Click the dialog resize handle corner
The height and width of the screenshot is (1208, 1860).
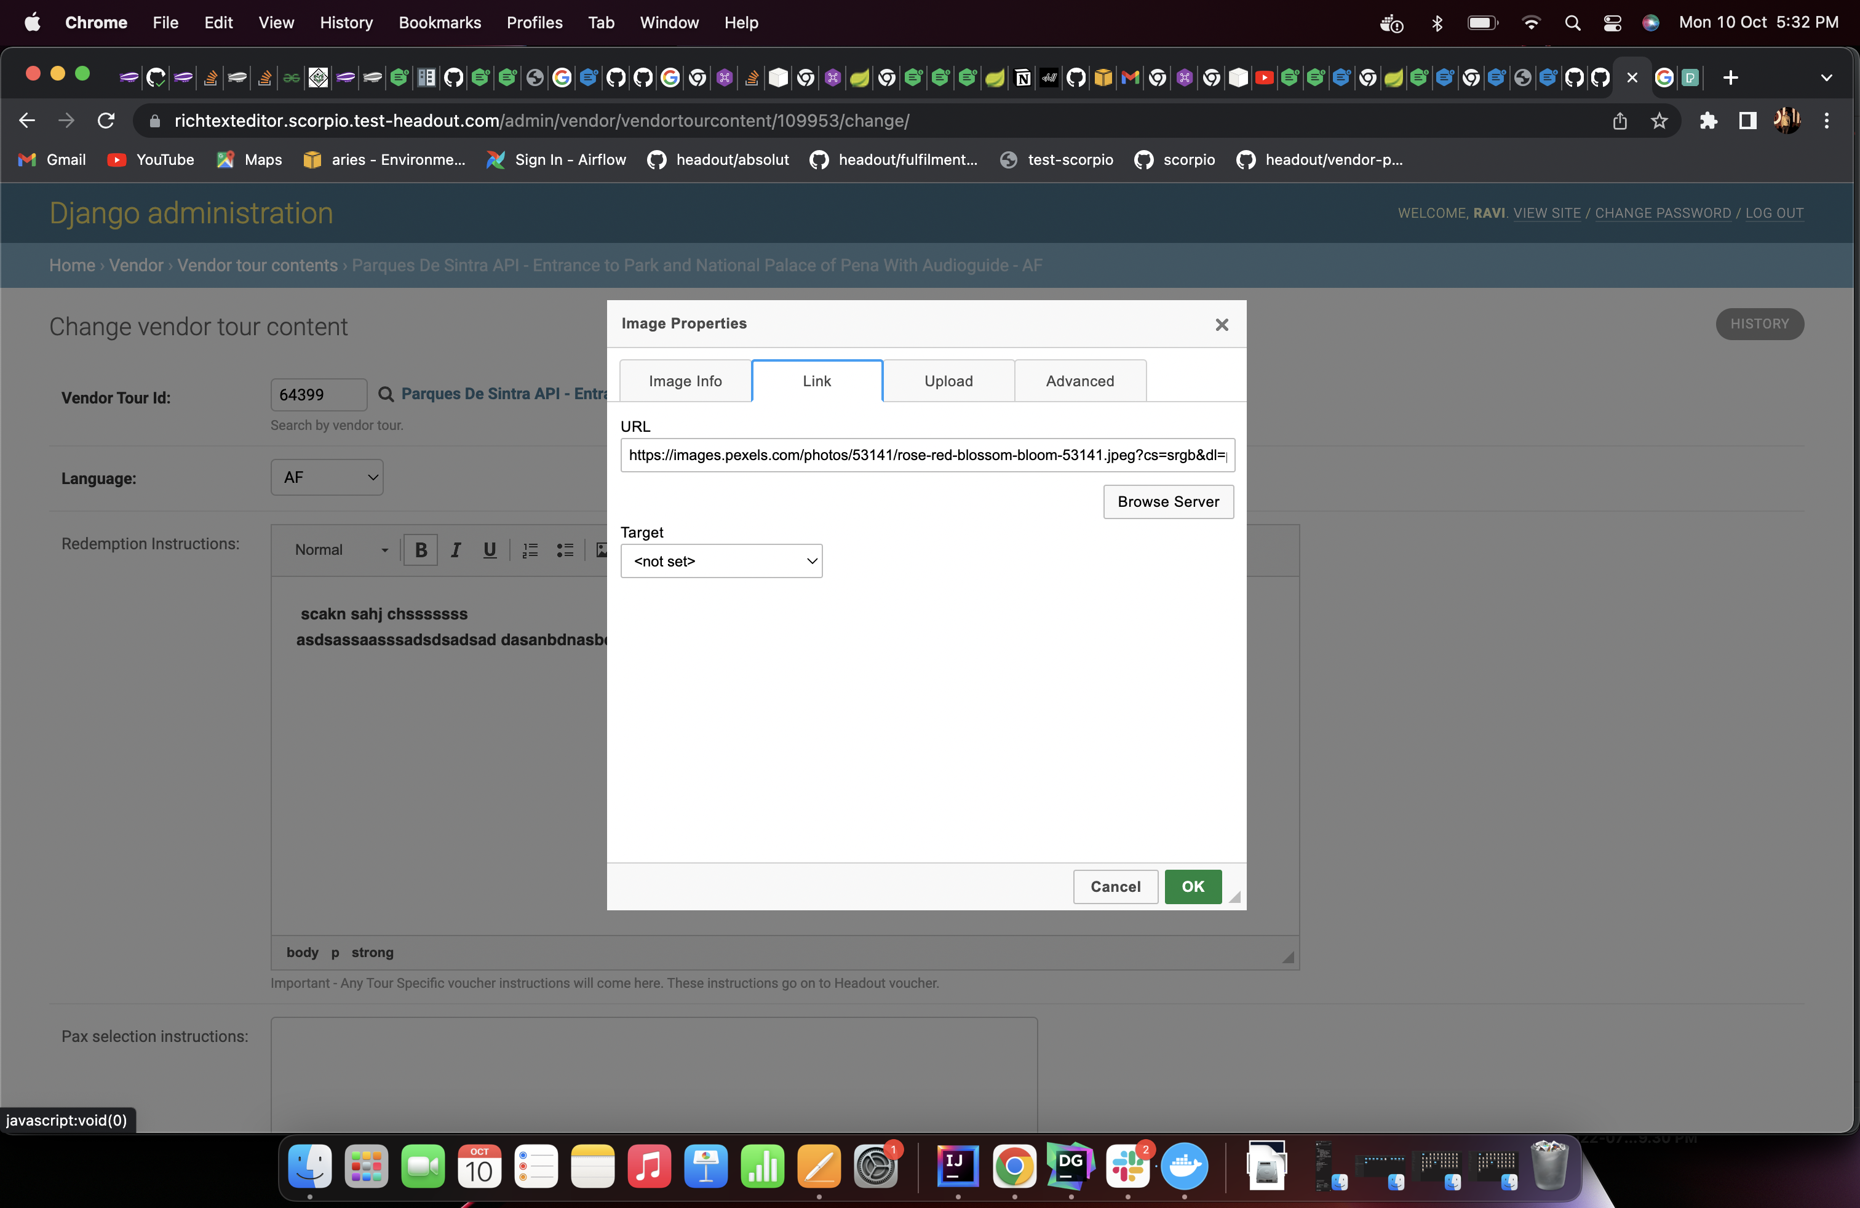coord(1234,897)
